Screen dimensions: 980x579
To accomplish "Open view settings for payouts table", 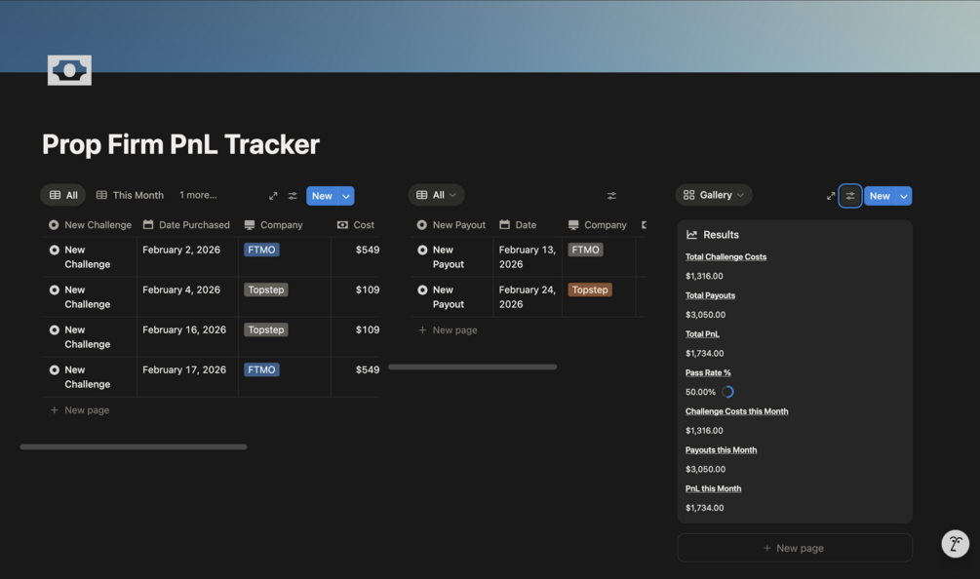I will pyautogui.click(x=611, y=196).
